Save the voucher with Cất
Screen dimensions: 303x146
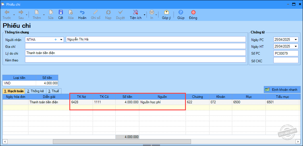61,15
